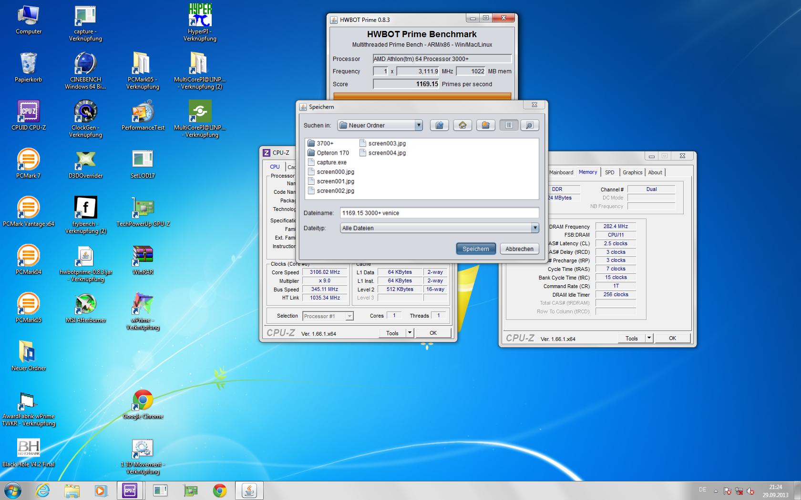The height and width of the screenshot is (500, 801).
Task: Select screen001.jpg in the file list
Action: [331, 181]
